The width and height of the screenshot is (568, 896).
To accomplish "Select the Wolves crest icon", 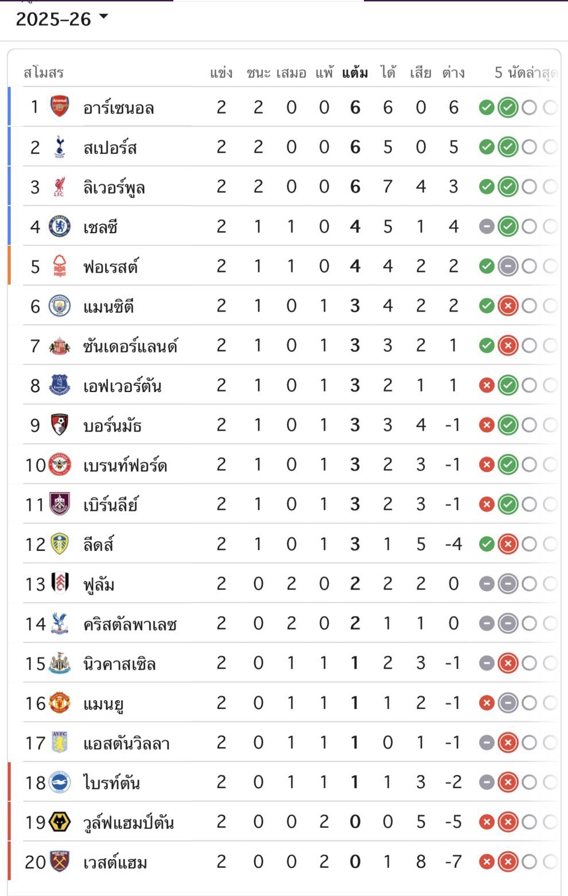I will click(x=60, y=821).
